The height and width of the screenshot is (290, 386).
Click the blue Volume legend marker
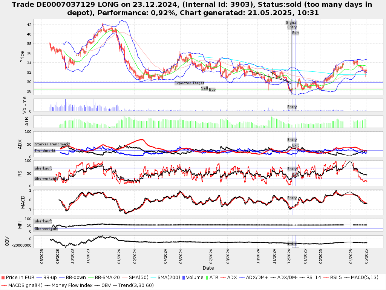(x=183, y=278)
